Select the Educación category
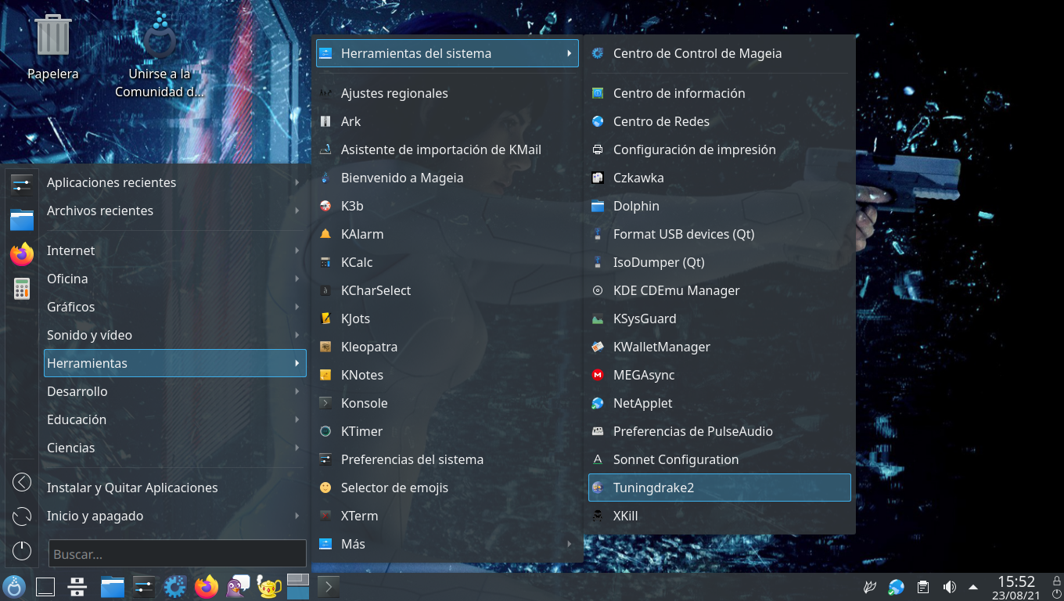This screenshot has width=1064, height=601. 175,419
